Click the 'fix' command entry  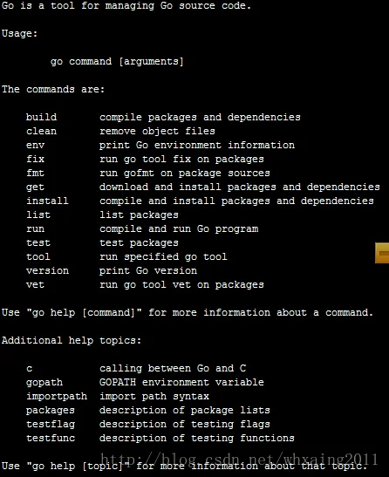pos(35,159)
